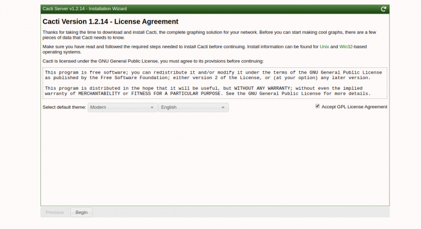Click the 'Cacti Server v1.2.14 - Installation Wizard' title
Image resolution: width=421 pixels, height=229 pixels.
click(85, 8)
